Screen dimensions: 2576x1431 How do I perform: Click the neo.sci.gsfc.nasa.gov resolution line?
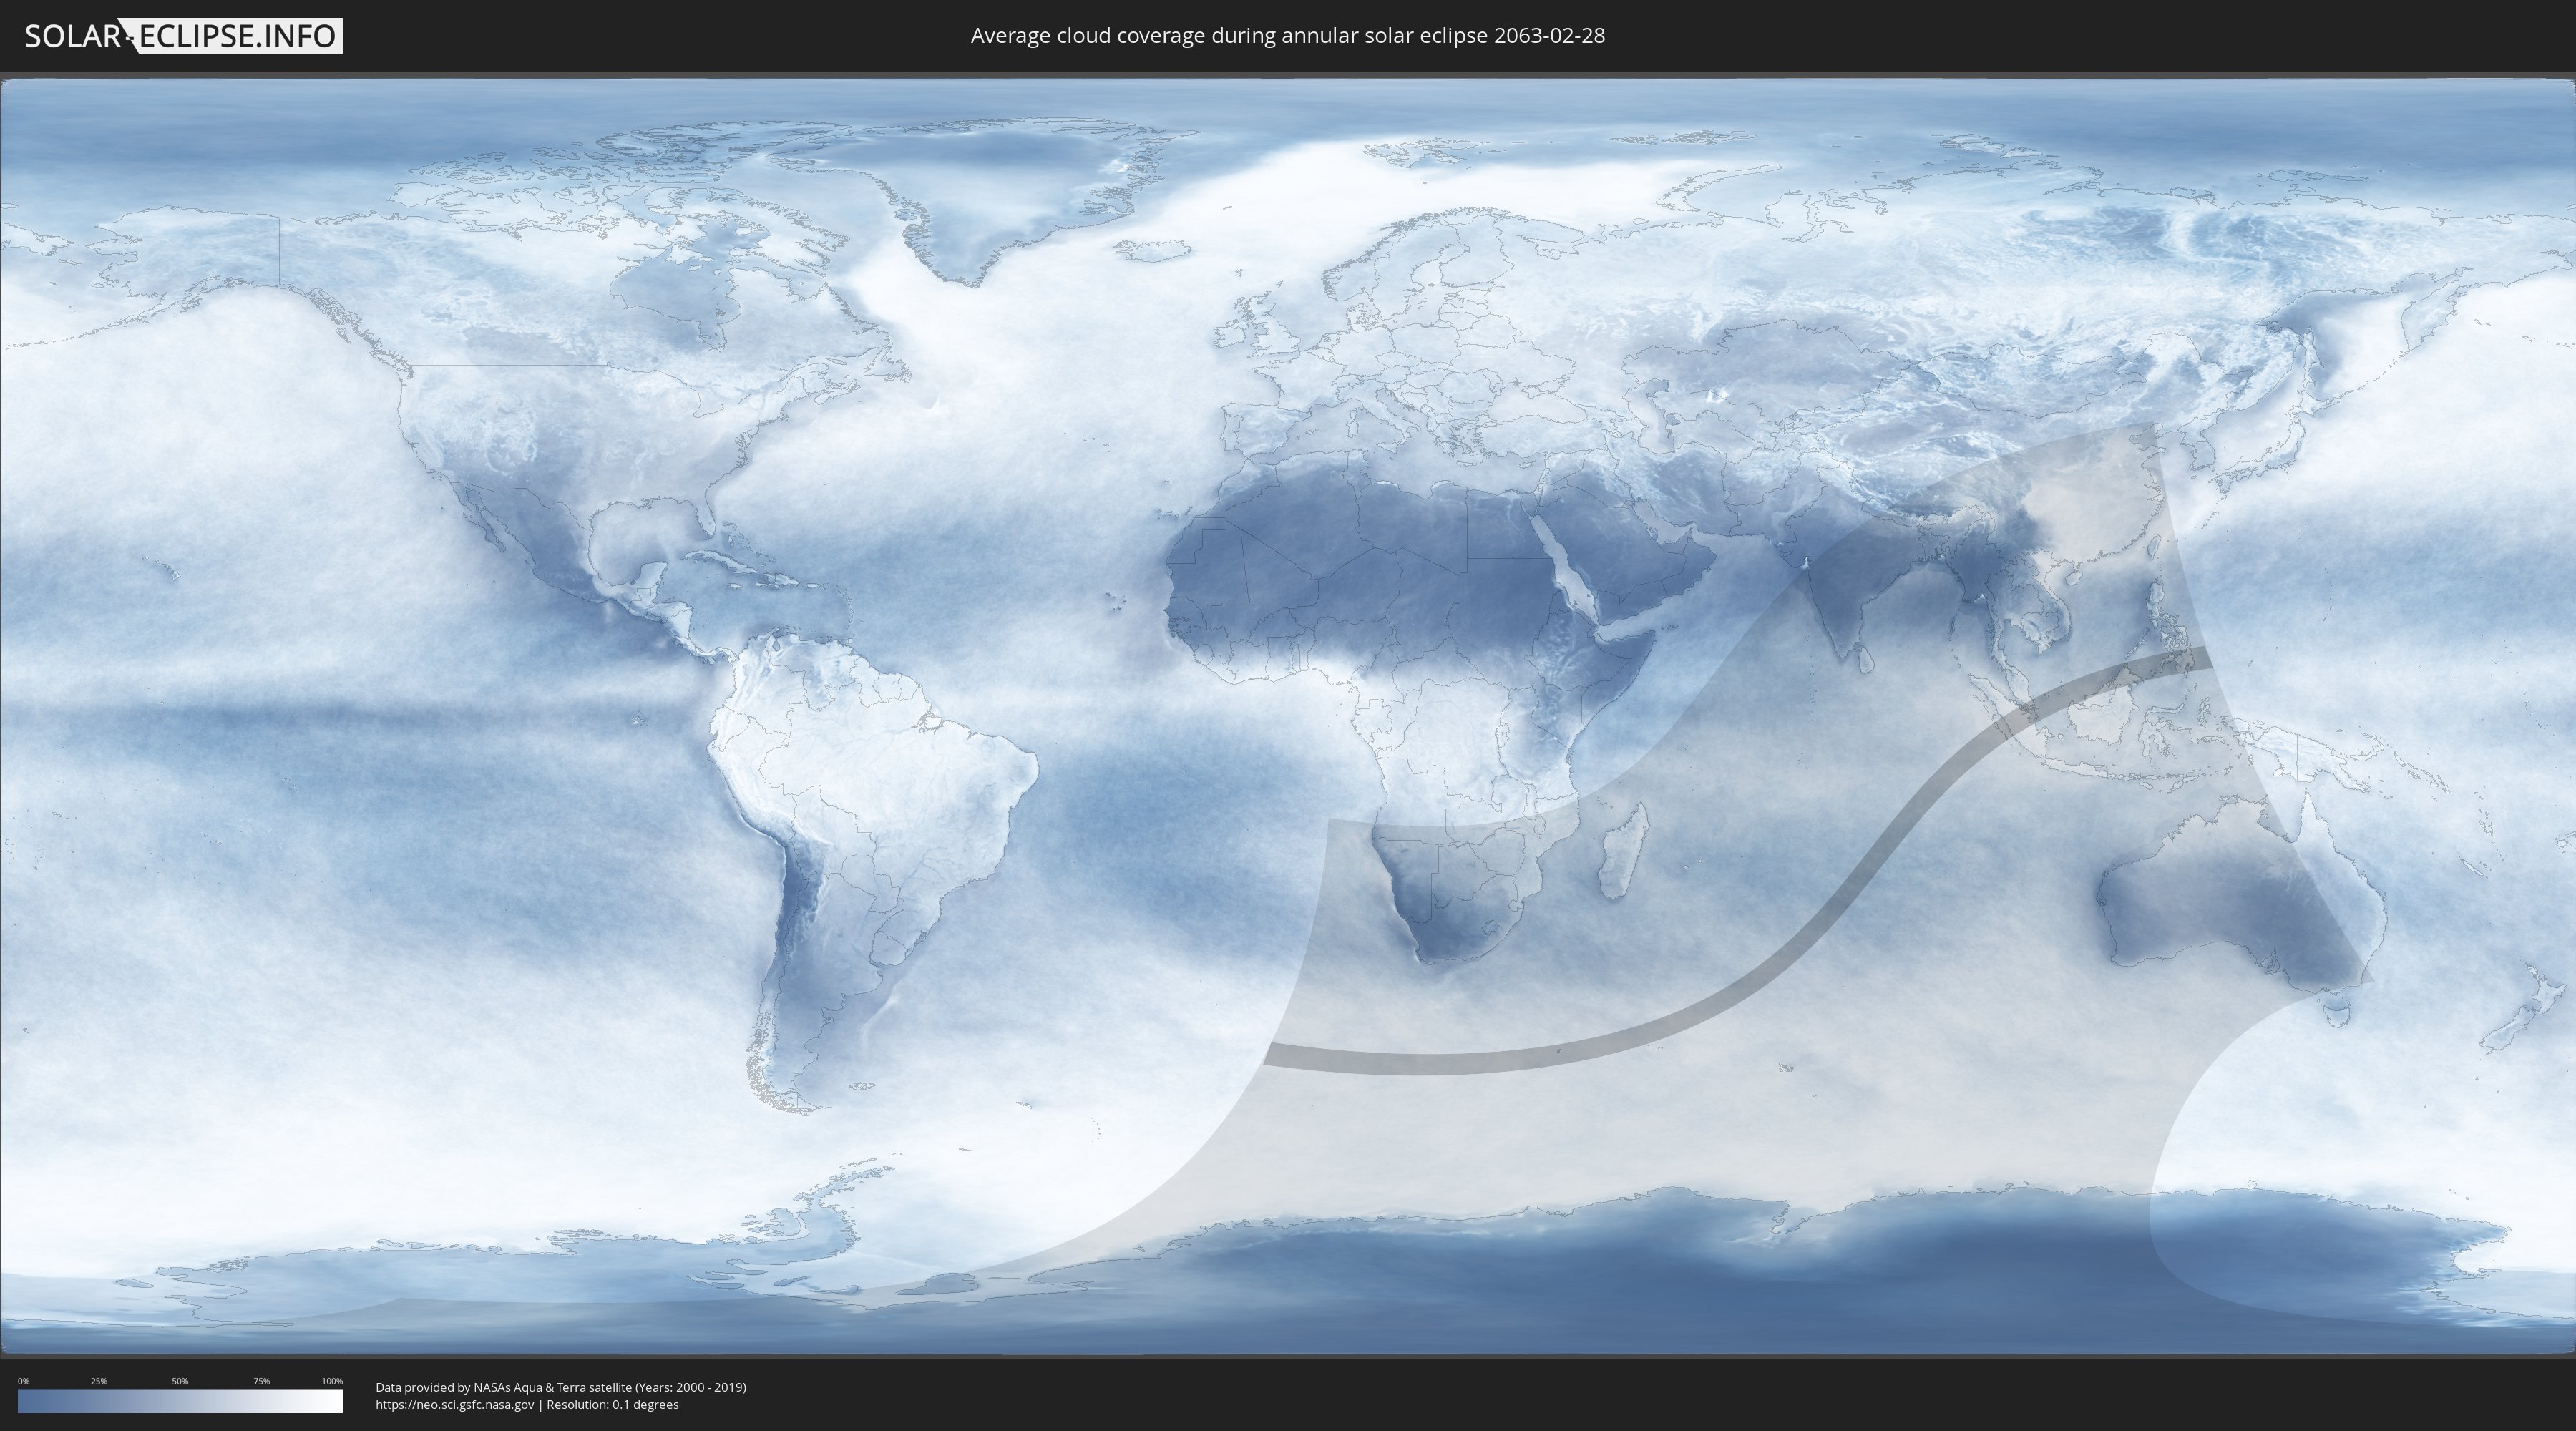point(527,1404)
